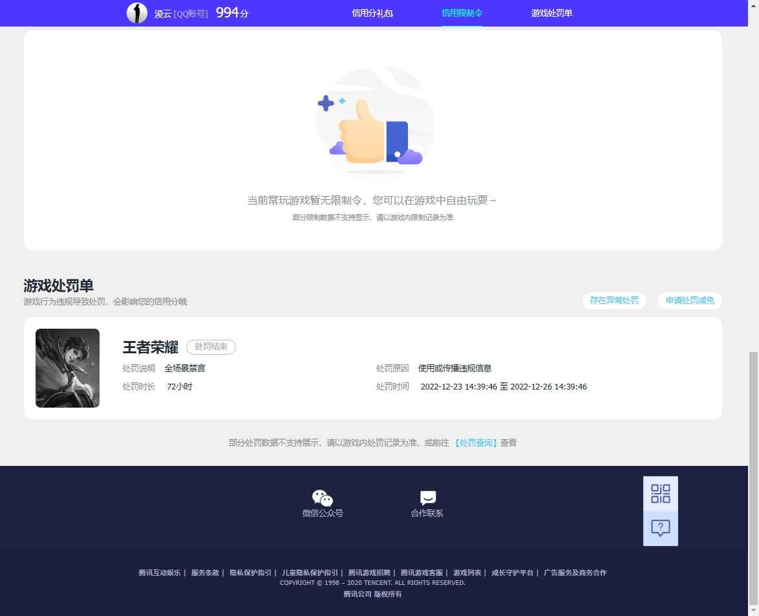Click the 王者荣耀 game title
This screenshot has width=759, height=616.
pos(151,347)
